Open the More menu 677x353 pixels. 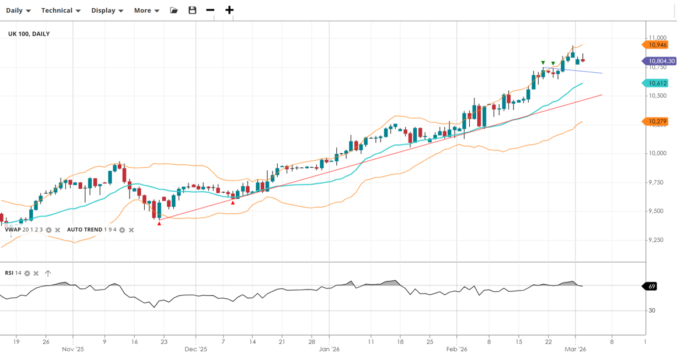click(146, 10)
